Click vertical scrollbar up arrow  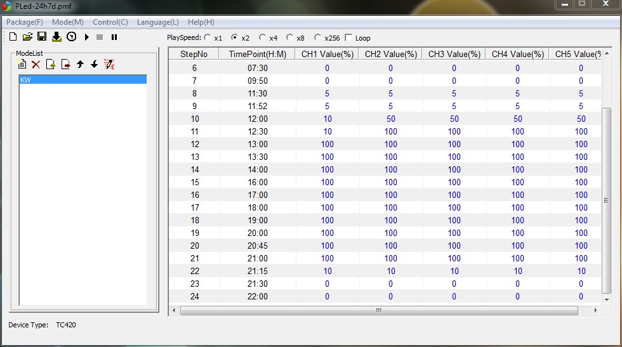[607, 53]
